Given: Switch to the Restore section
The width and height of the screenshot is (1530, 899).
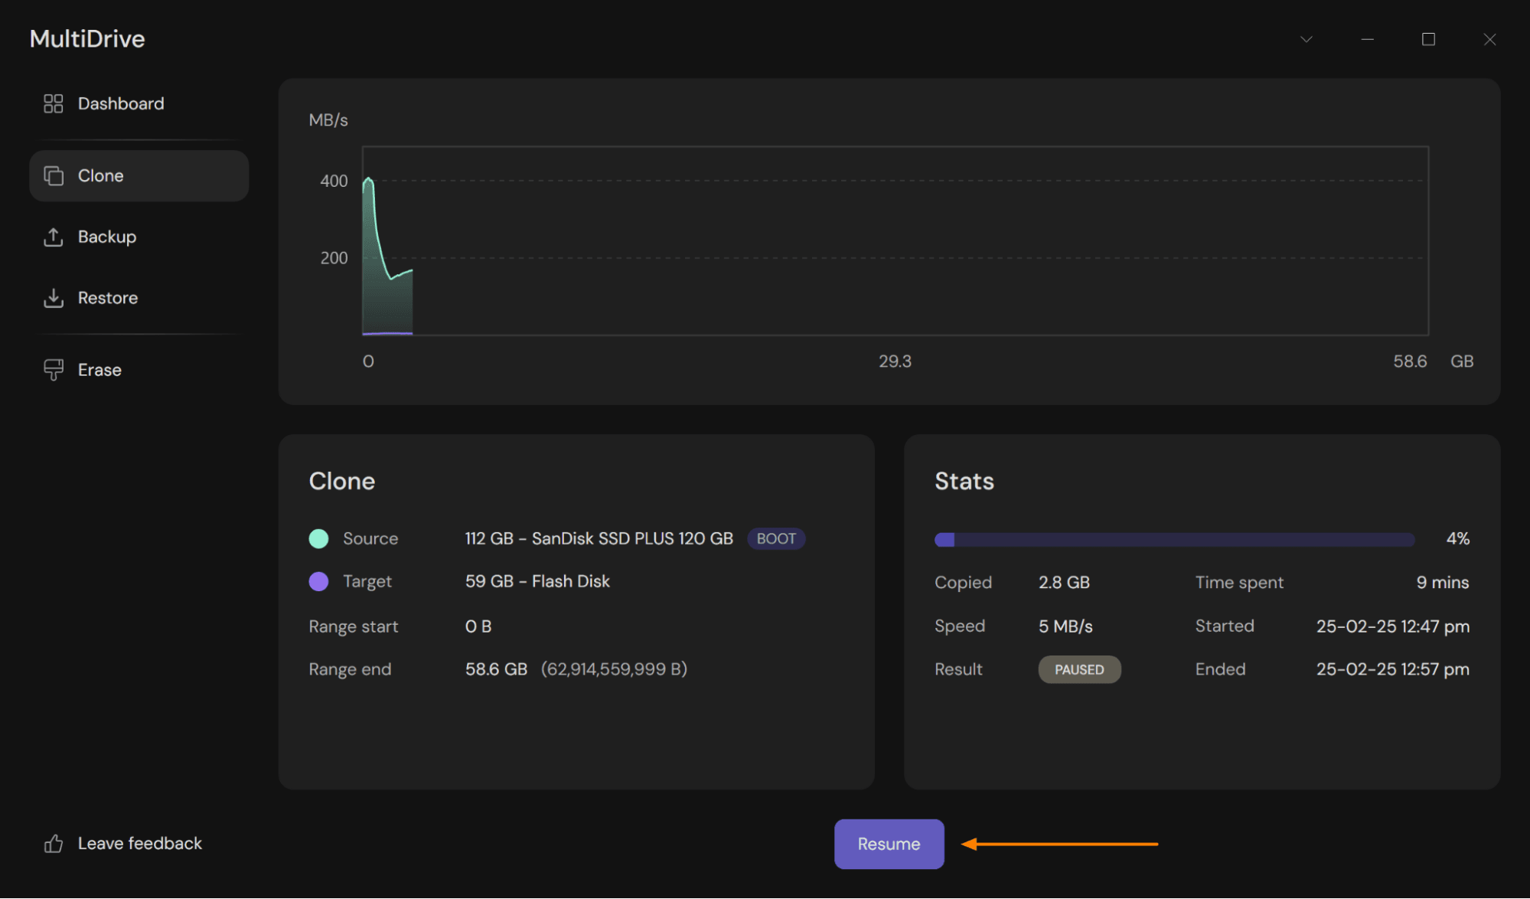Looking at the screenshot, I should click(139, 298).
